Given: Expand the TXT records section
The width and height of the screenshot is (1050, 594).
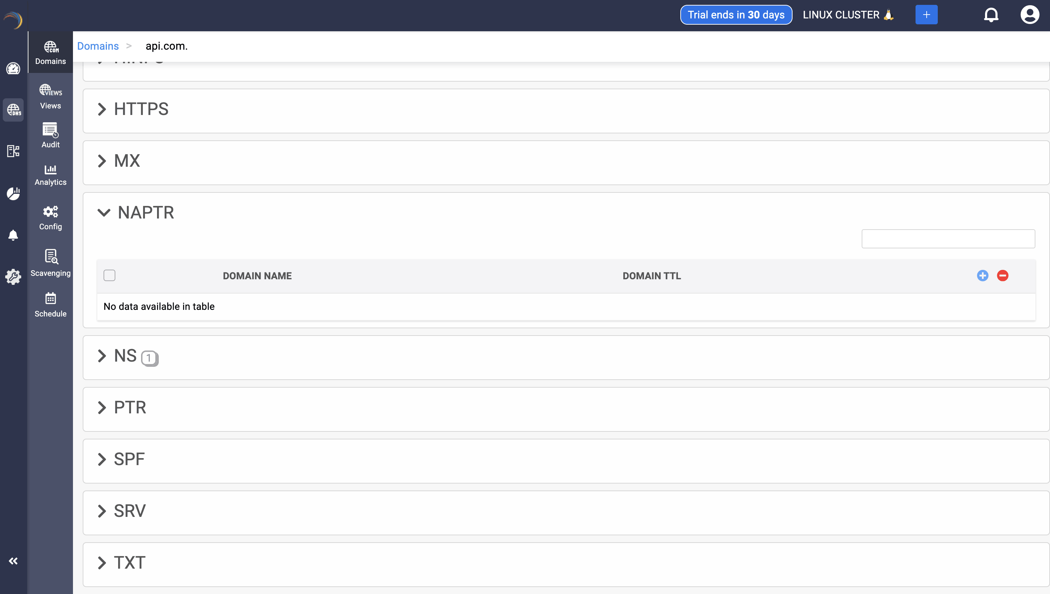Looking at the screenshot, I should [x=102, y=563].
